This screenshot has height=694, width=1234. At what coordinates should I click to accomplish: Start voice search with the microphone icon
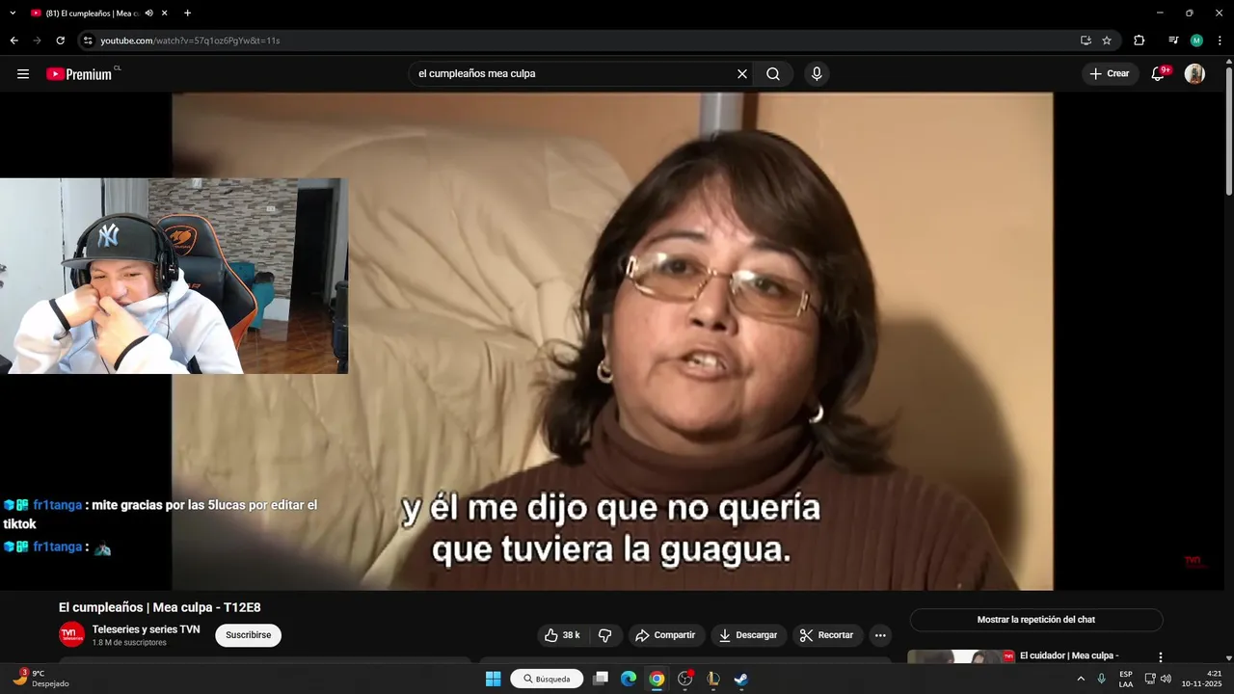[x=817, y=74]
